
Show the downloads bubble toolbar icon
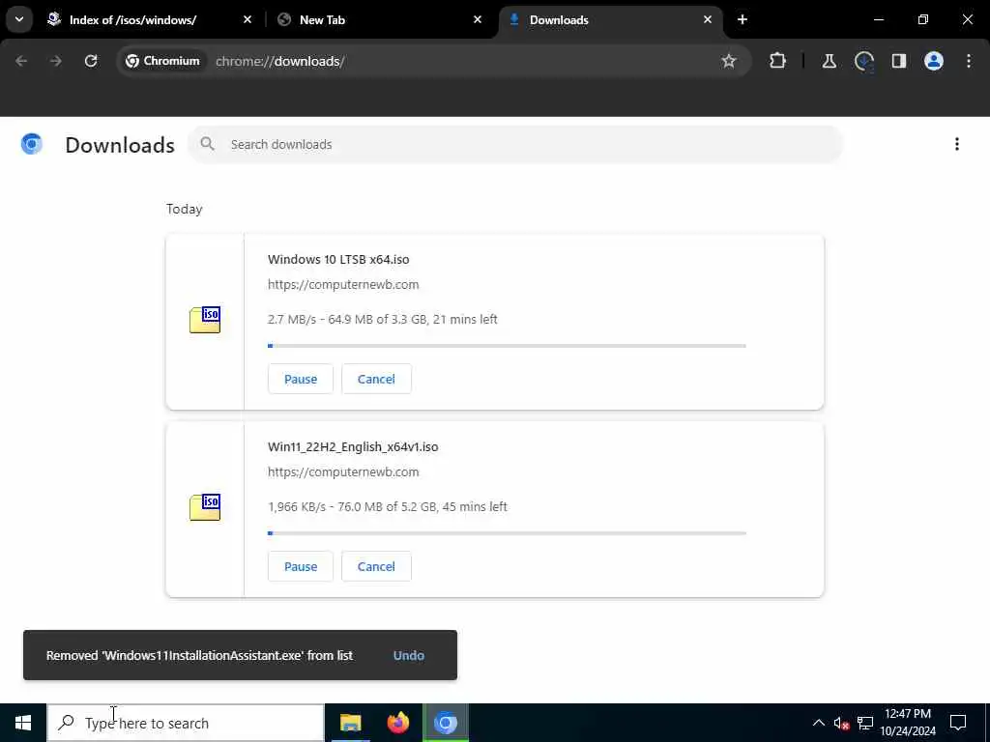pyautogui.click(x=863, y=61)
